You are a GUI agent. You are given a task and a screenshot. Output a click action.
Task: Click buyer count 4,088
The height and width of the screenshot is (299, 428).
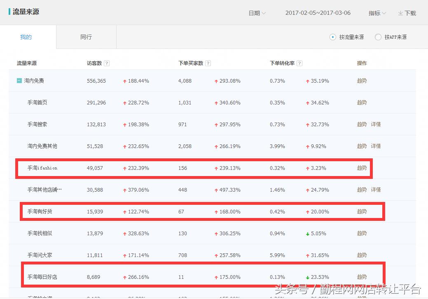pos(185,81)
